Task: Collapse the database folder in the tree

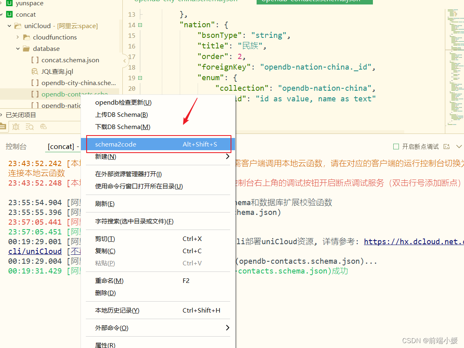Action: tap(17, 48)
